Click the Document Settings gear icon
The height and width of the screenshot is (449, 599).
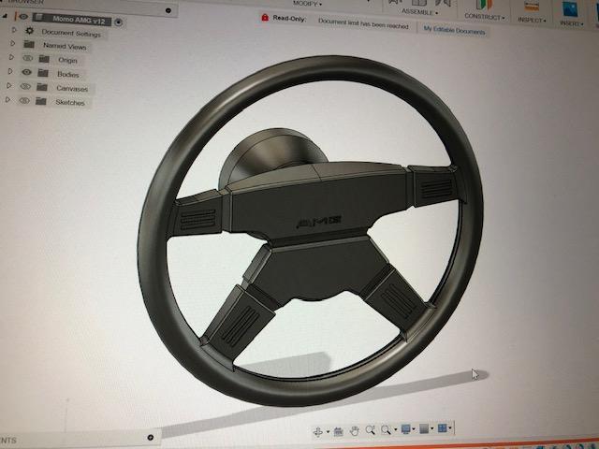tap(29, 31)
